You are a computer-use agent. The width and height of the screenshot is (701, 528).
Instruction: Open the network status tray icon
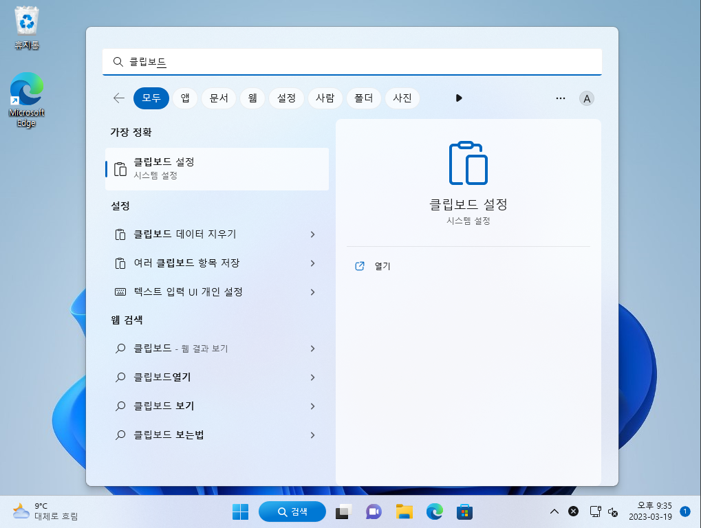pos(595,511)
